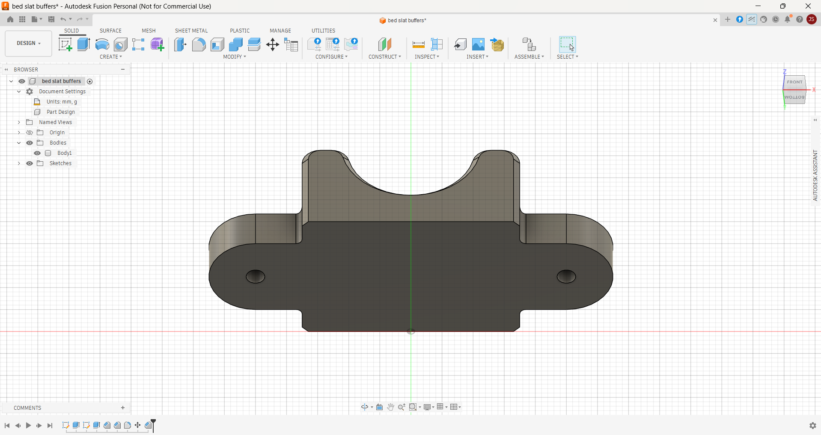This screenshot has width=821, height=435.
Task: Click the timeline playhead marker
Action: (x=153, y=425)
